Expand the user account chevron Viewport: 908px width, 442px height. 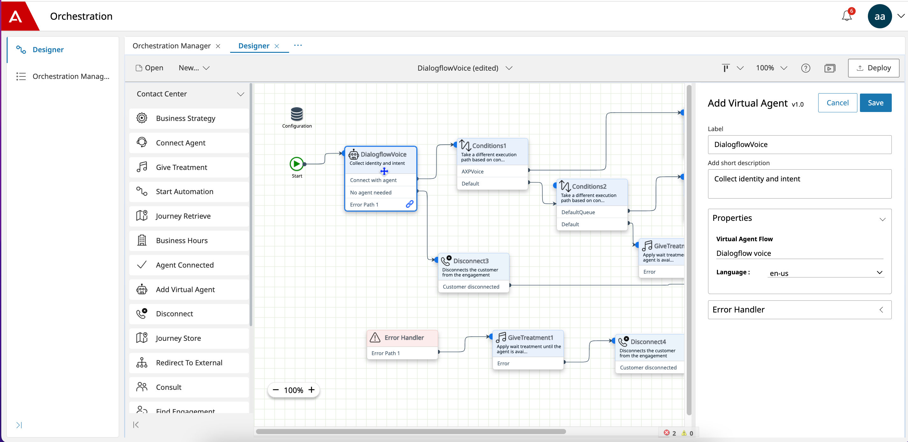[x=901, y=16]
